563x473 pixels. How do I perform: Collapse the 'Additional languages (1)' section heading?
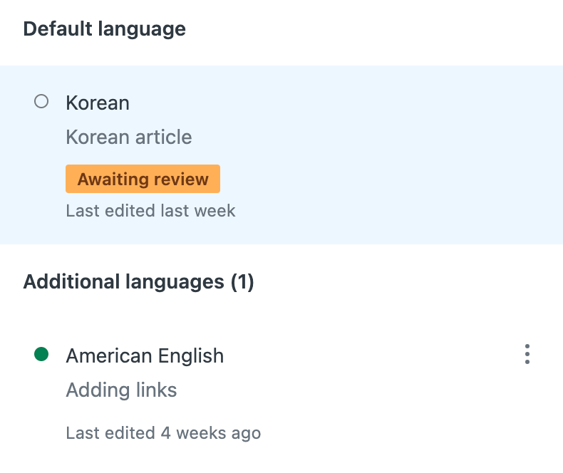click(x=138, y=282)
